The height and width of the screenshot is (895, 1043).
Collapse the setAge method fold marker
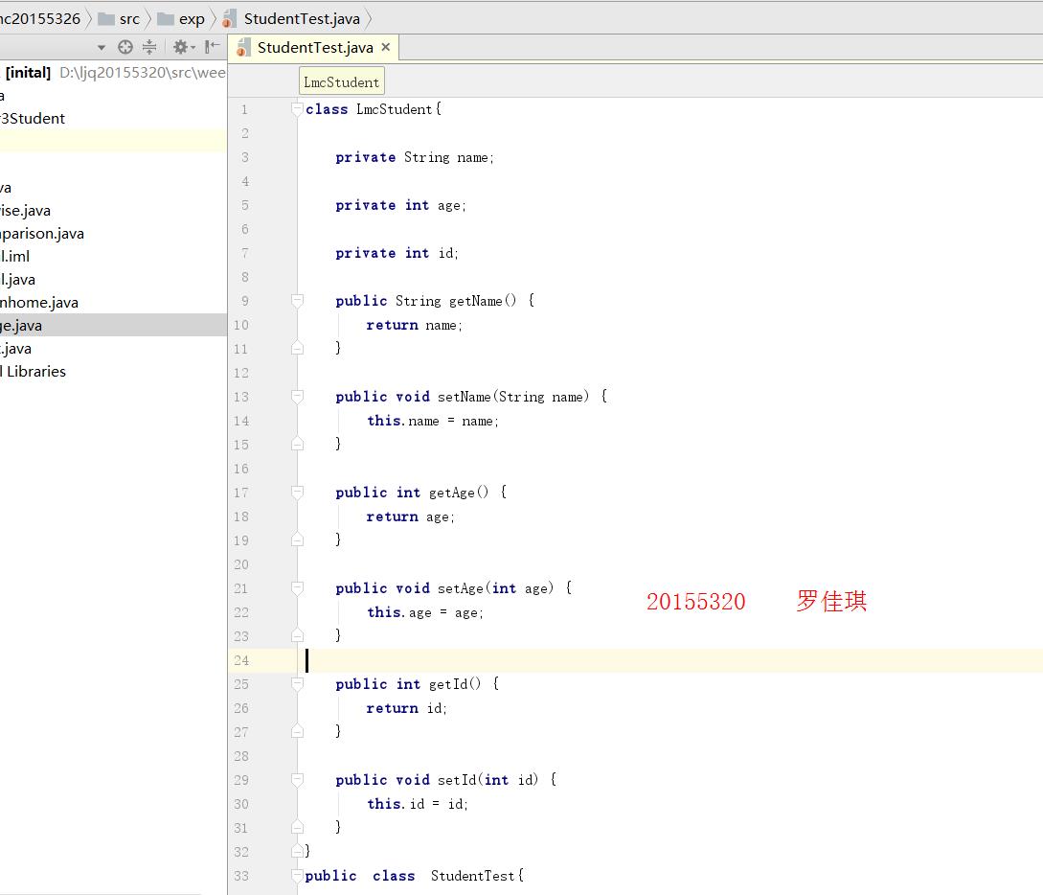tap(297, 588)
